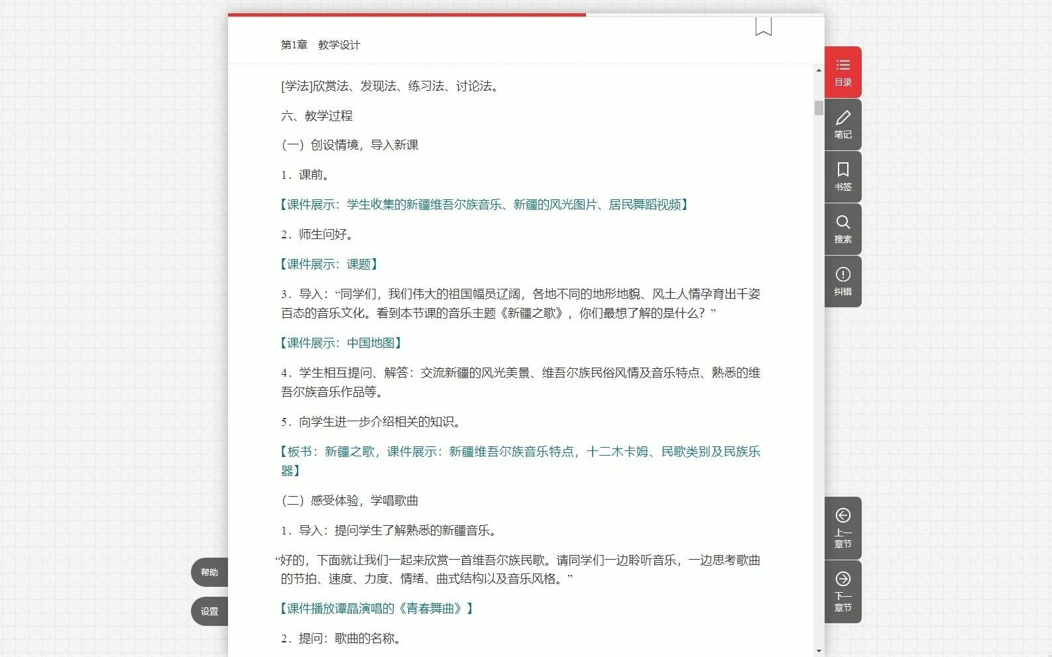
Task: Click the vertical scrollbar thumb
Action: tap(819, 108)
